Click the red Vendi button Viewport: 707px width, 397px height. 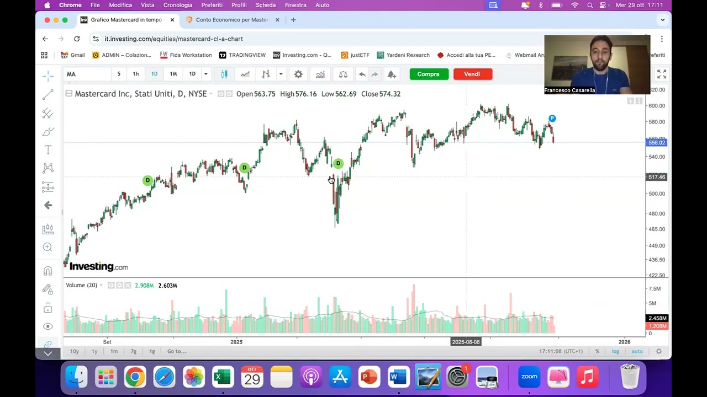tap(472, 74)
